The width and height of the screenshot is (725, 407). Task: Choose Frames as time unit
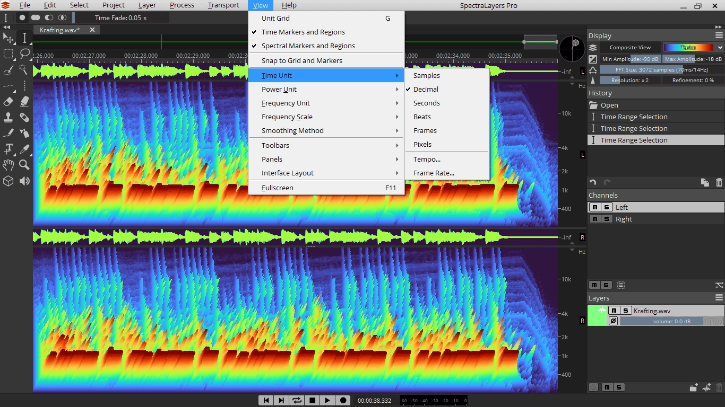coord(447,130)
